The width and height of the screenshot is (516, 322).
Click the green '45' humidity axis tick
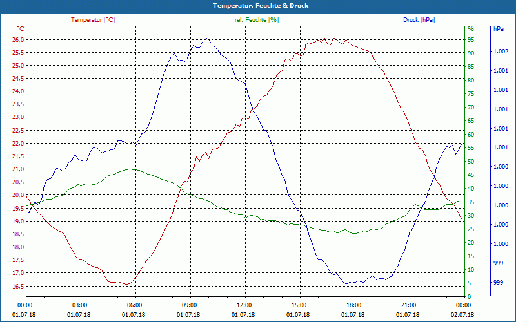(x=471, y=175)
